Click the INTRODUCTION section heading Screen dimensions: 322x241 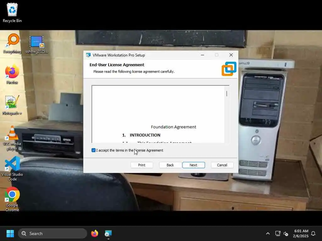point(145,135)
